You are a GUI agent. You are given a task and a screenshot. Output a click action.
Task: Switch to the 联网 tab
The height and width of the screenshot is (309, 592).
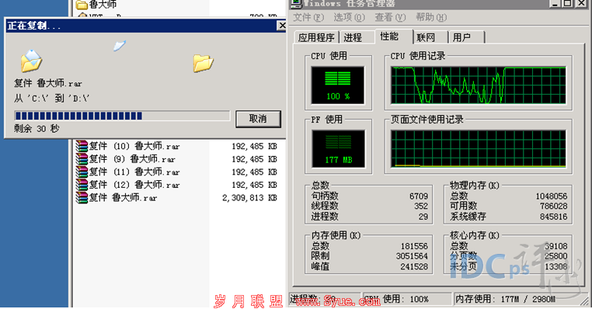click(426, 37)
